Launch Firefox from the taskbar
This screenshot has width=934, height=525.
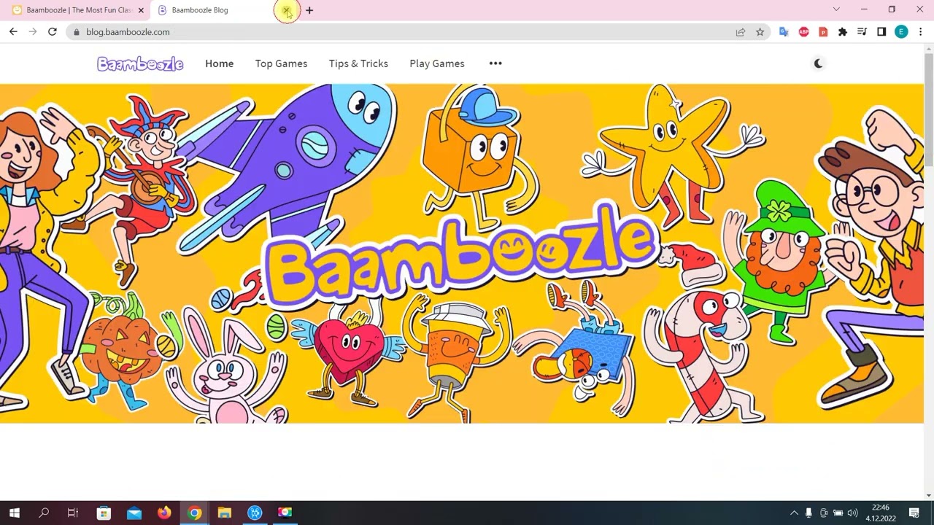164,513
